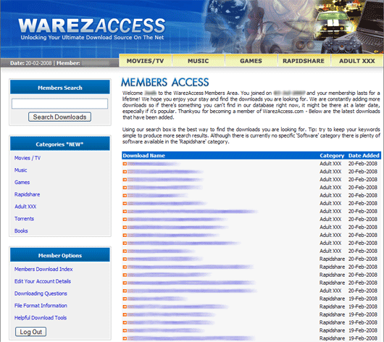Click orange icon of first Rapidshare row
Screen dimensions: 384x342
pyautogui.click(x=125, y=259)
